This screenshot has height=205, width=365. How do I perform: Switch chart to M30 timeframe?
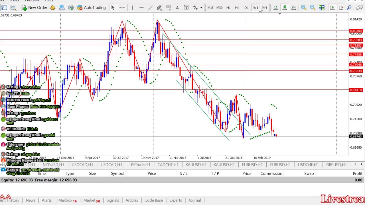(x=219, y=8)
